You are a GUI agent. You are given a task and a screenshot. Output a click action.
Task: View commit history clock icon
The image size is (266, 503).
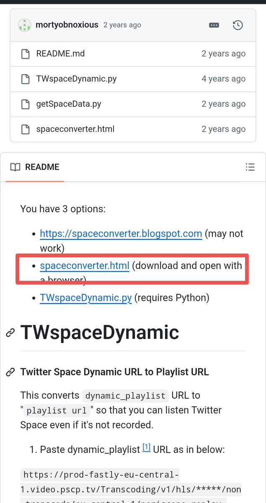238,25
